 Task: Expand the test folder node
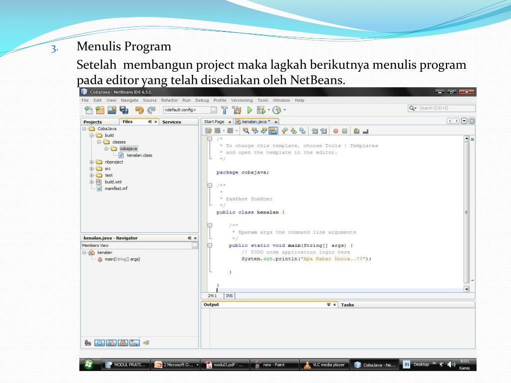92,175
